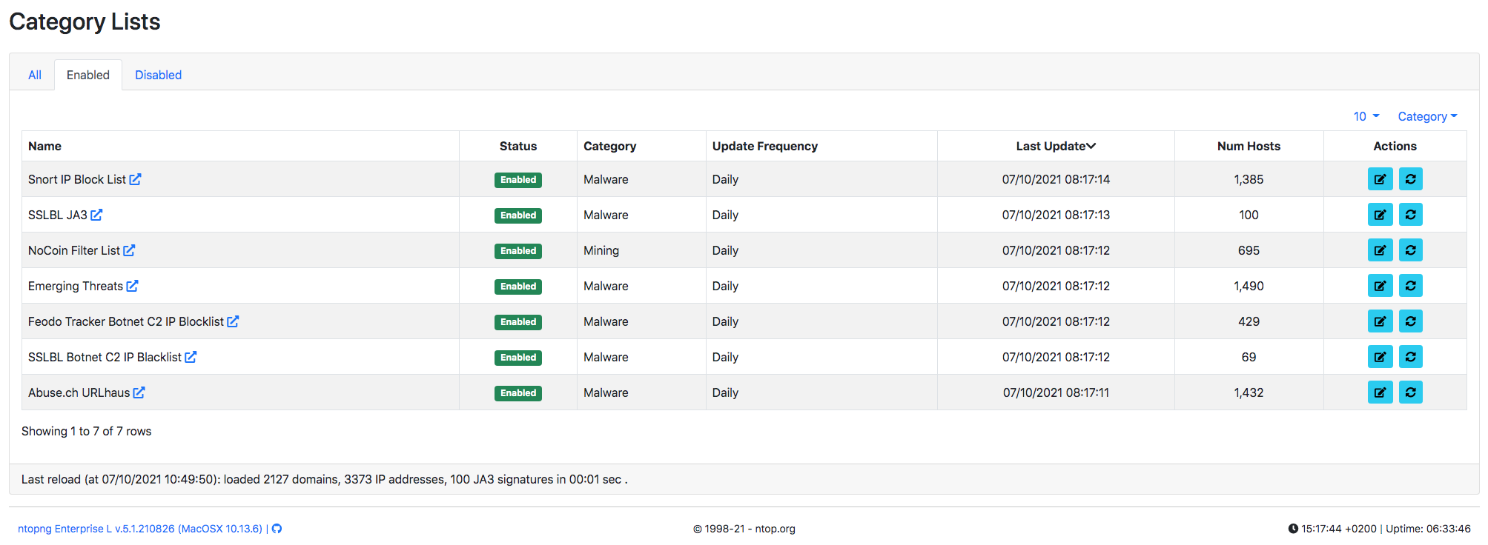Edit the Abuse.ch URLhaus list

[x=1380, y=392]
